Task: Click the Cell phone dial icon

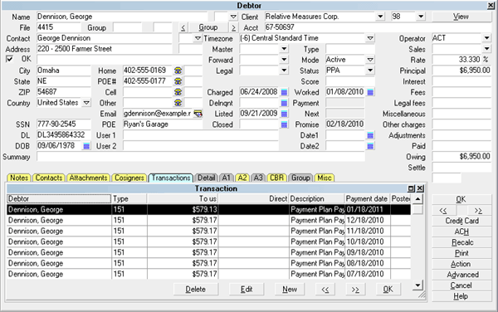Action: pyautogui.click(x=178, y=92)
